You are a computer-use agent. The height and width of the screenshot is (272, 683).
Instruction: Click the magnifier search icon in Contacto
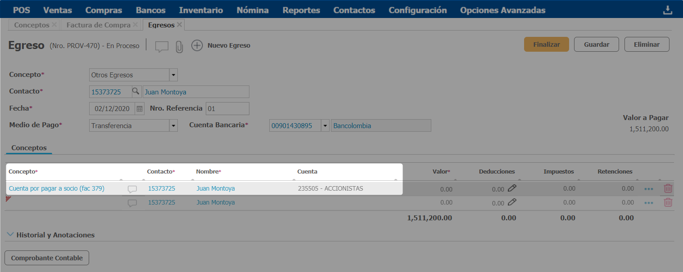[x=136, y=92]
